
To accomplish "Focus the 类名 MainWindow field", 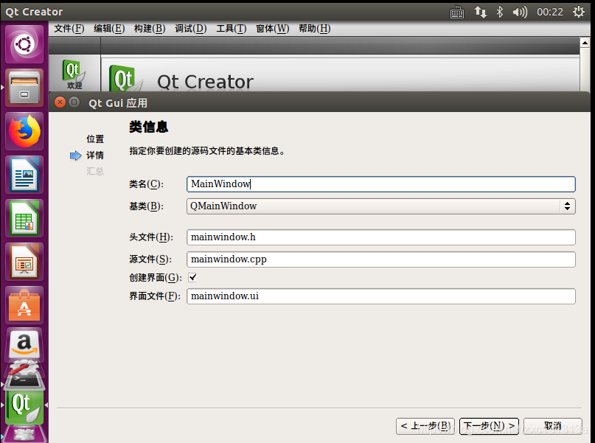I will point(381,184).
